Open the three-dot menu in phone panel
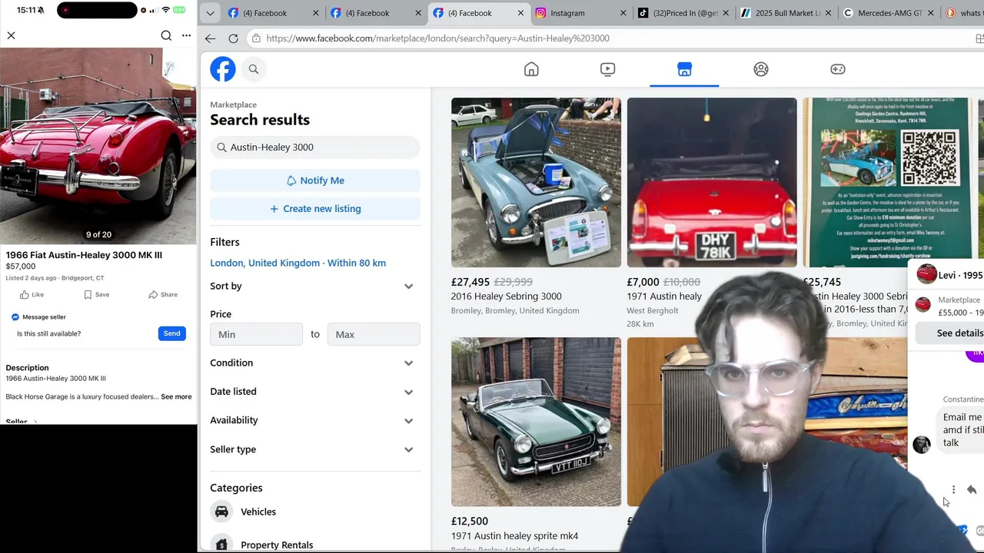The image size is (984, 553). (x=186, y=35)
